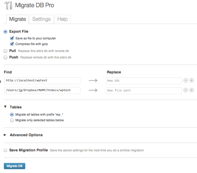Add a row after the file path row
This screenshot has height=173, width=197.
(191, 90)
